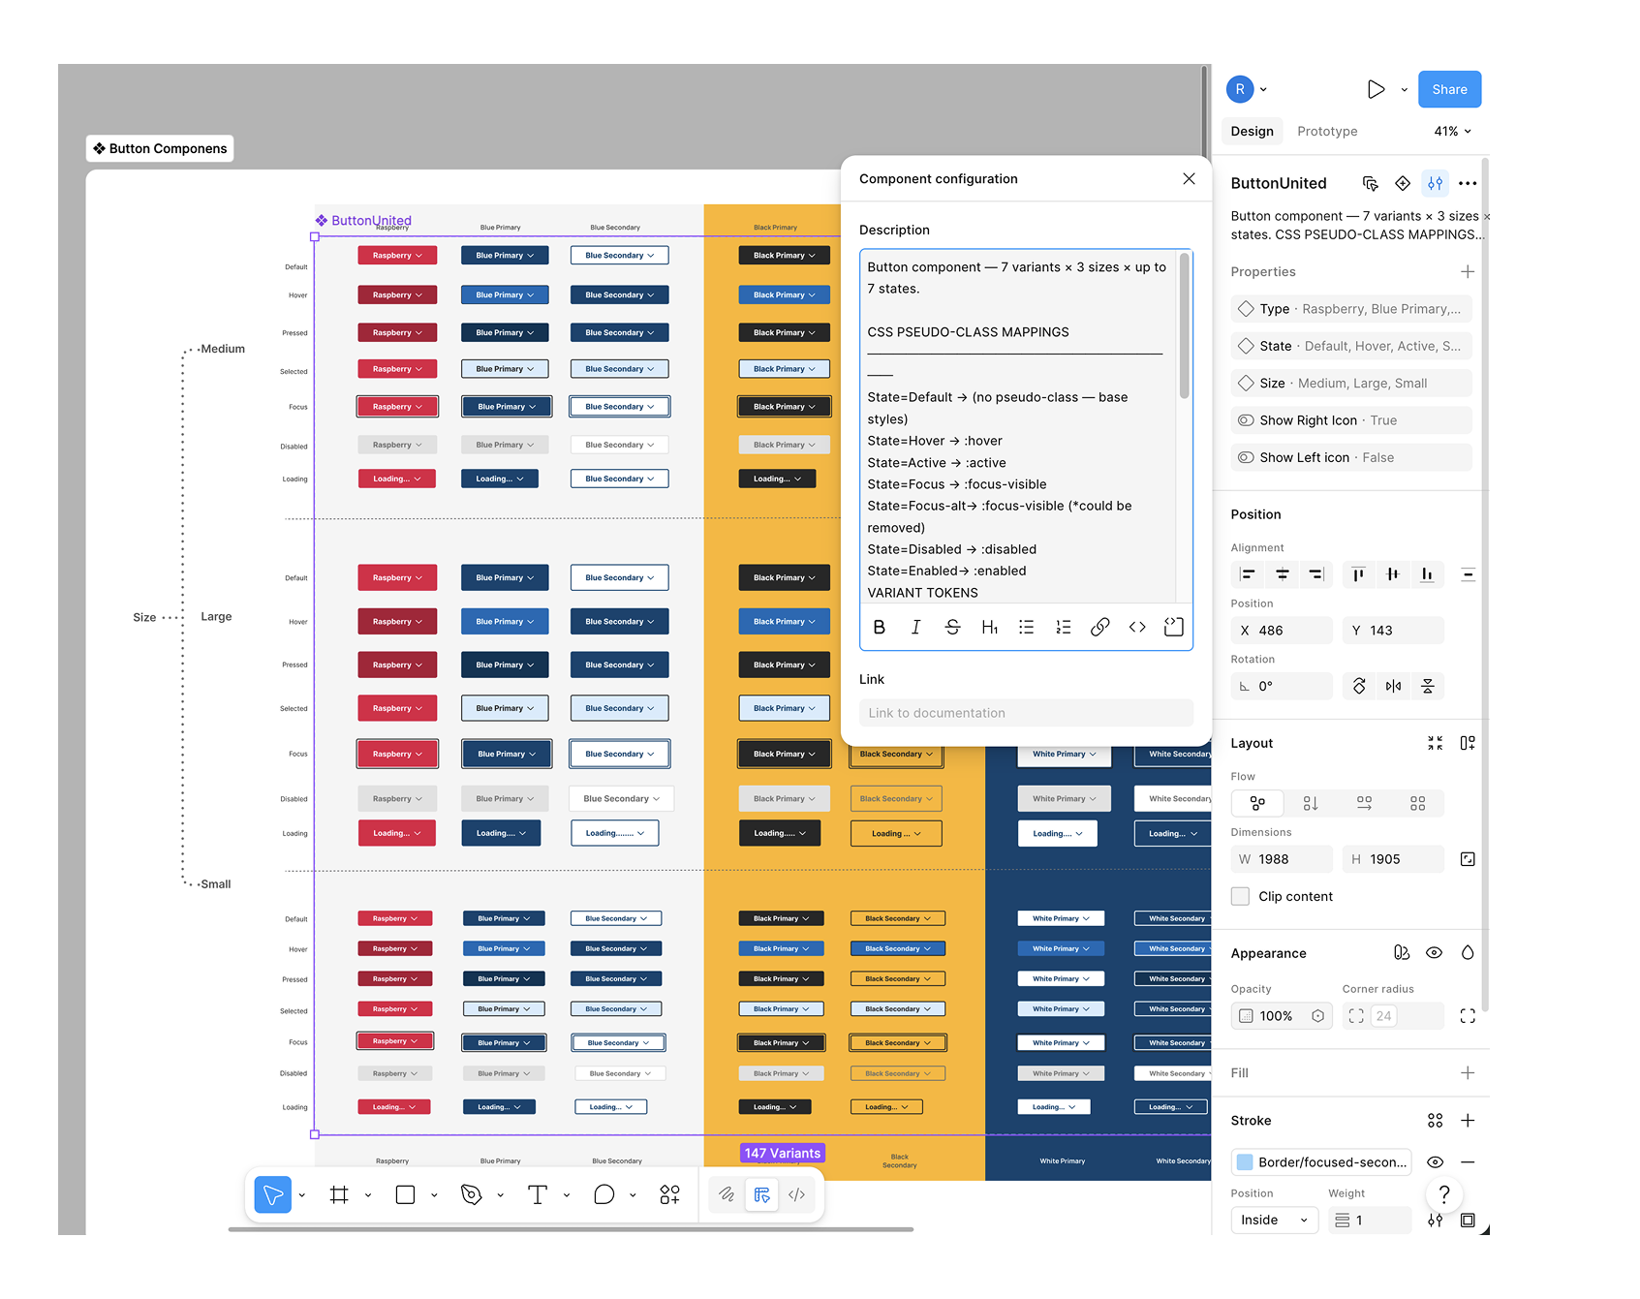Screen dimensions: 1640x1299
Task: Switch to the Prototype tab
Action: [x=1327, y=131]
